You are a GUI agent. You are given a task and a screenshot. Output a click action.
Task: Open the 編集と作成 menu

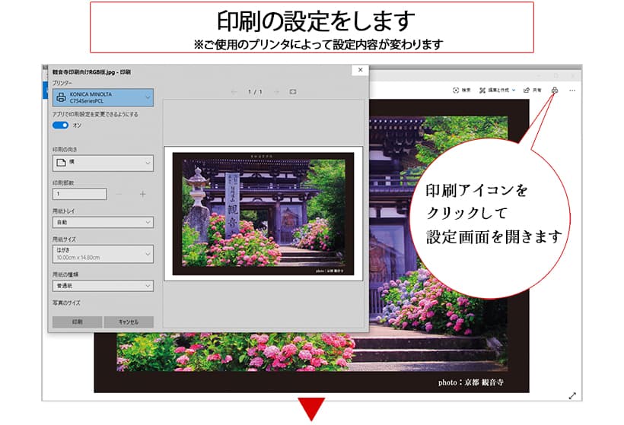pos(496,90)
